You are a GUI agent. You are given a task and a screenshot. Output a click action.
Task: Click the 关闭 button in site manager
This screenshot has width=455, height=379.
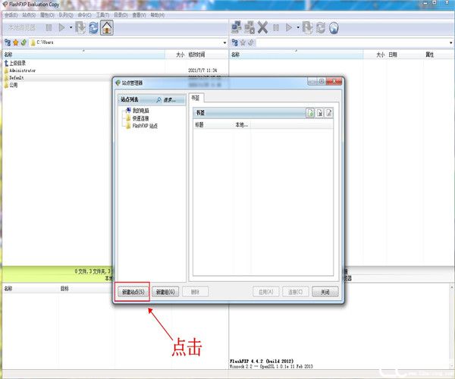point(324,291)
